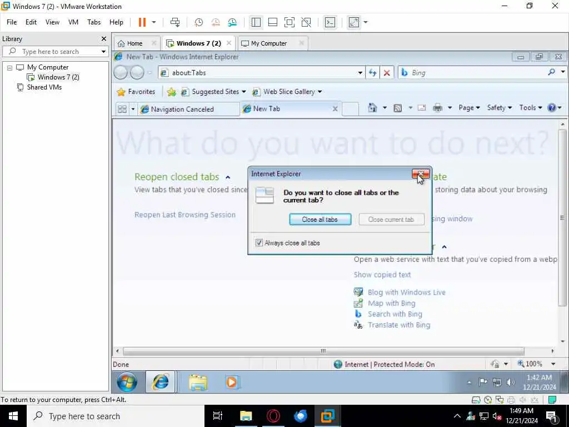Click the horizontal scrollbar in IE
The height and width of the screenshot is (427, 569).
point(323,351)
